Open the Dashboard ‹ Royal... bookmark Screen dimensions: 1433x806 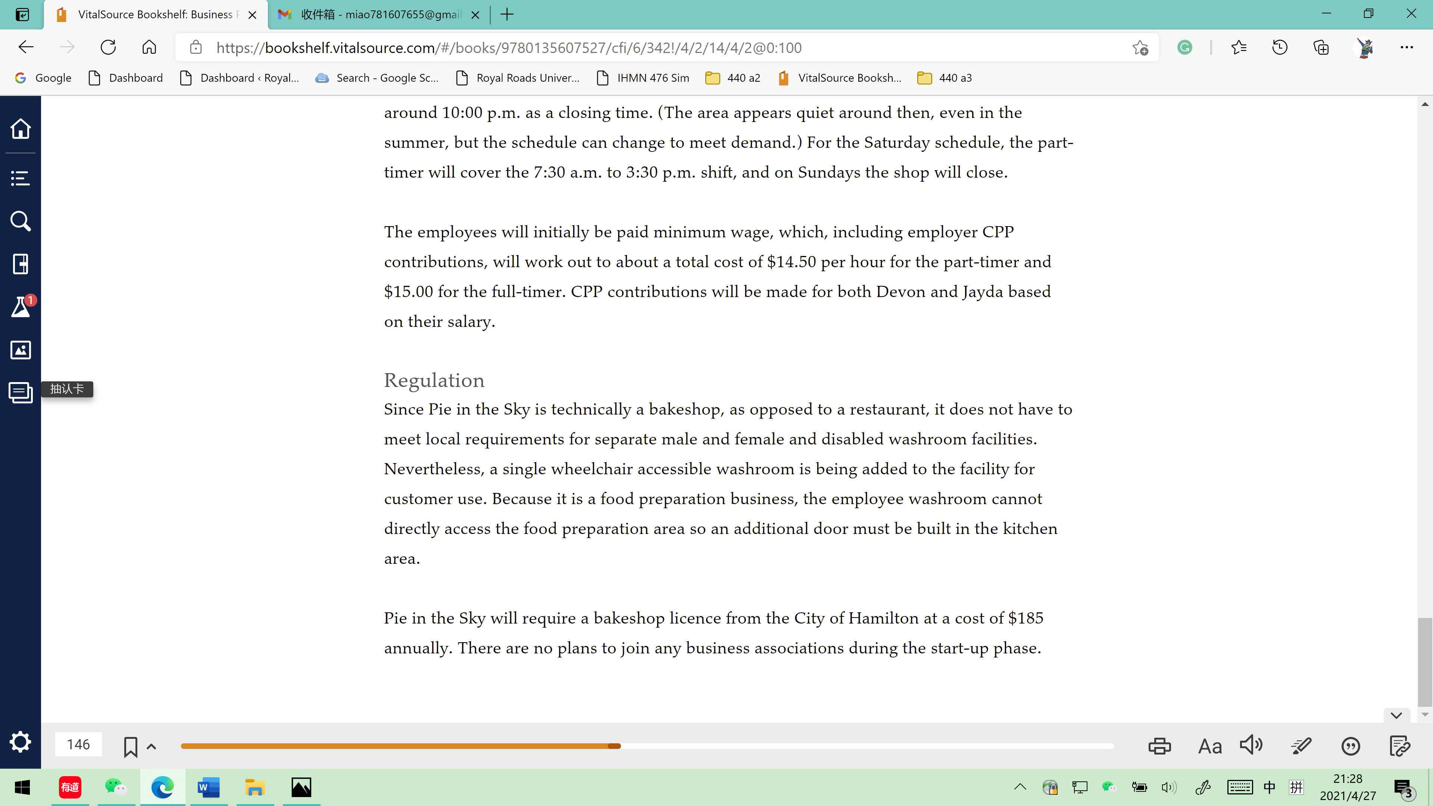coord(240,78)
